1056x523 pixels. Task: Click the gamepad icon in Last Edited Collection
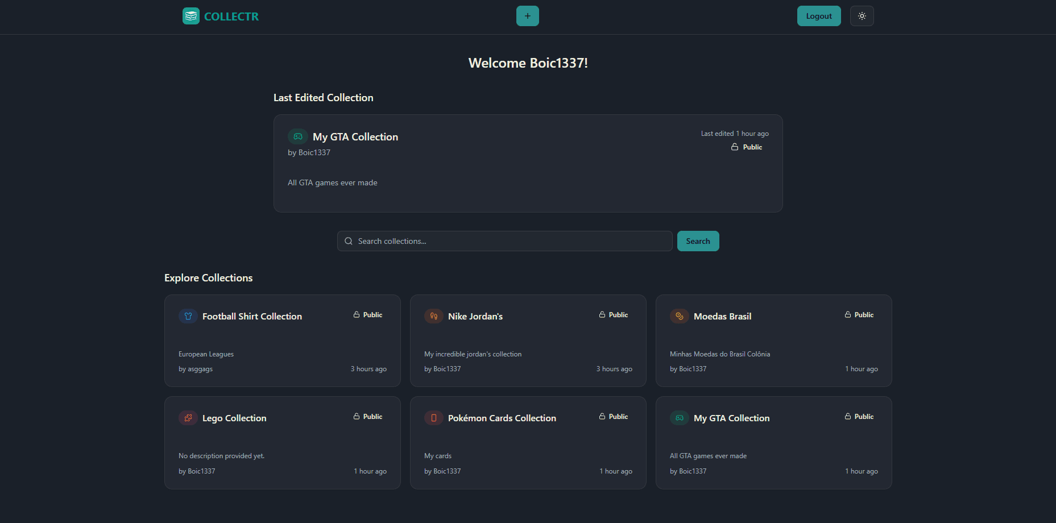[x=297, y=136]
